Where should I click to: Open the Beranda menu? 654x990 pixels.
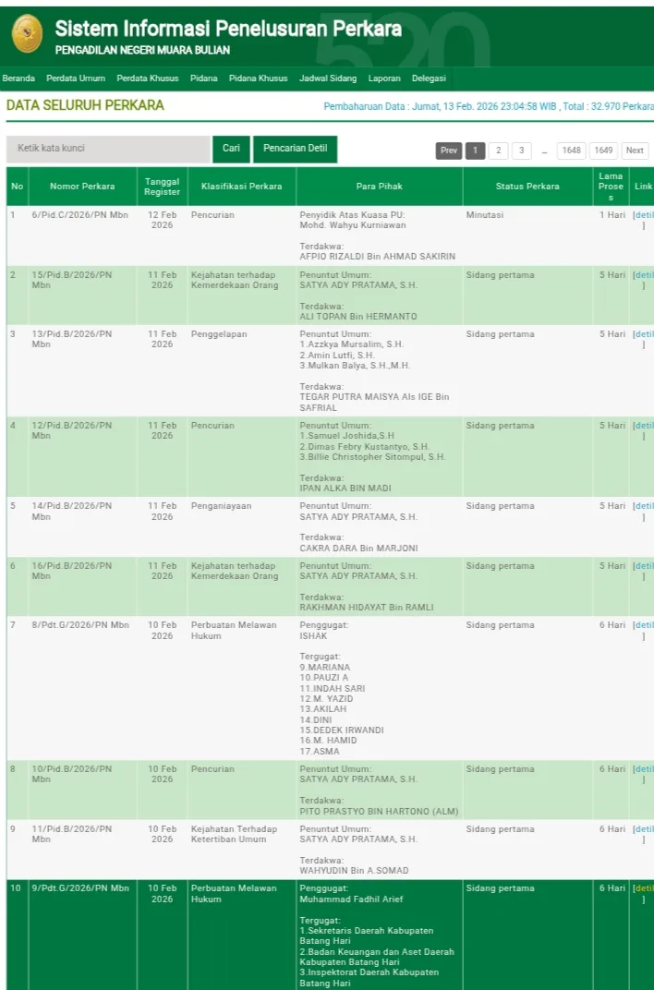pos(18,78)
